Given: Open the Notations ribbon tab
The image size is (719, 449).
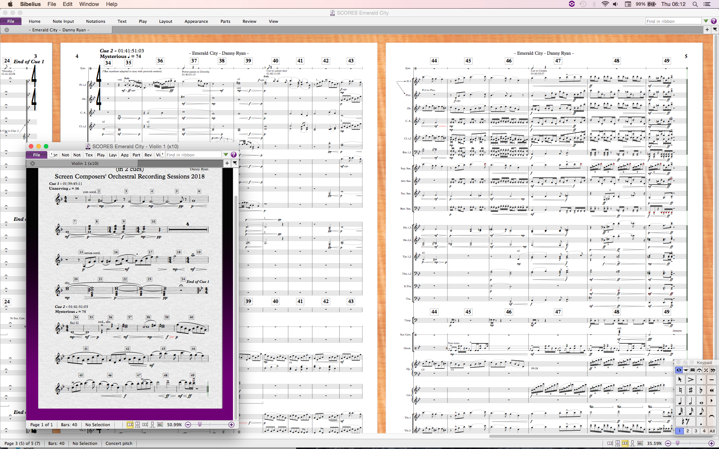Looking at the screenshot, I should click(95, 21).
